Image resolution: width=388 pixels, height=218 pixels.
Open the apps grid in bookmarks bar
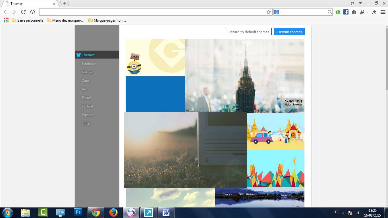(6, 20)
